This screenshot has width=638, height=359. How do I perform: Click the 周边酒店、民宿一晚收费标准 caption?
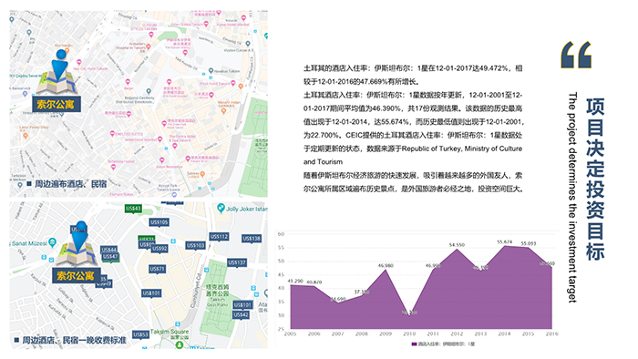(x=74, y=340)
